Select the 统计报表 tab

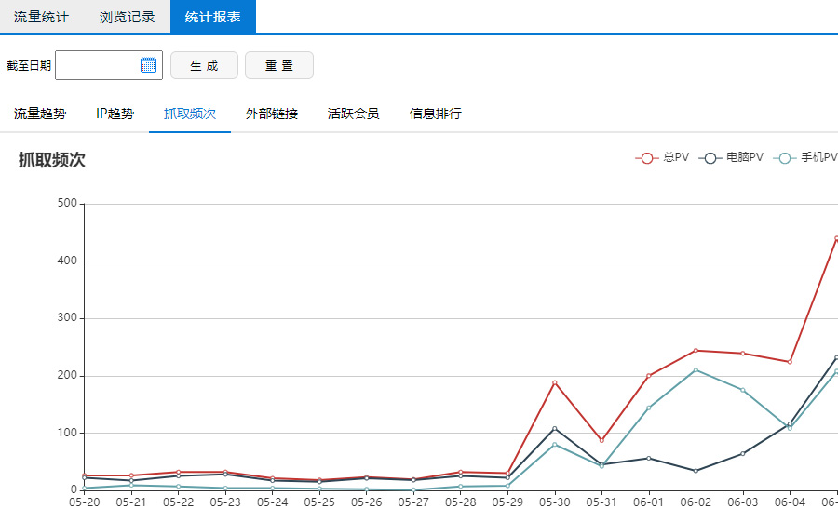click(x=212, y=17)
